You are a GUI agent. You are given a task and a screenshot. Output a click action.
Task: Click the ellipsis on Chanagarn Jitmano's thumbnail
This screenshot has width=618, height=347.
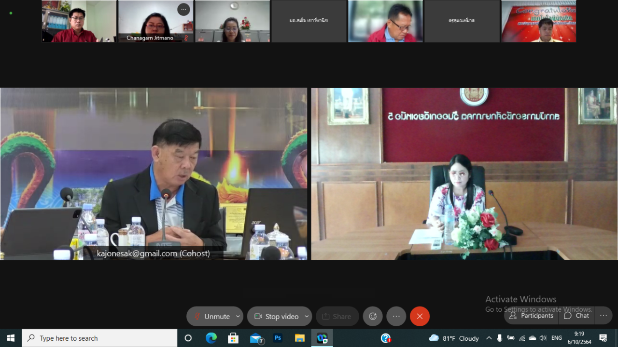[183, 10]
